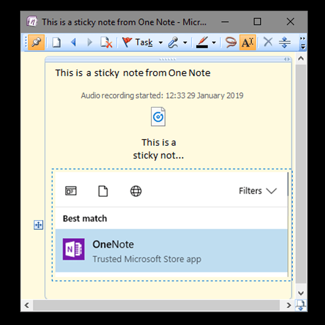Click the vertical scrollbar down arrow

point(301,293)
